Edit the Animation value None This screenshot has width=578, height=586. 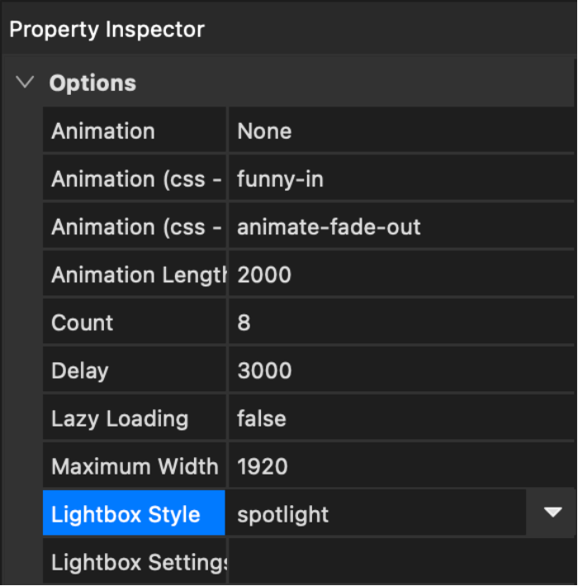[264, 131]
